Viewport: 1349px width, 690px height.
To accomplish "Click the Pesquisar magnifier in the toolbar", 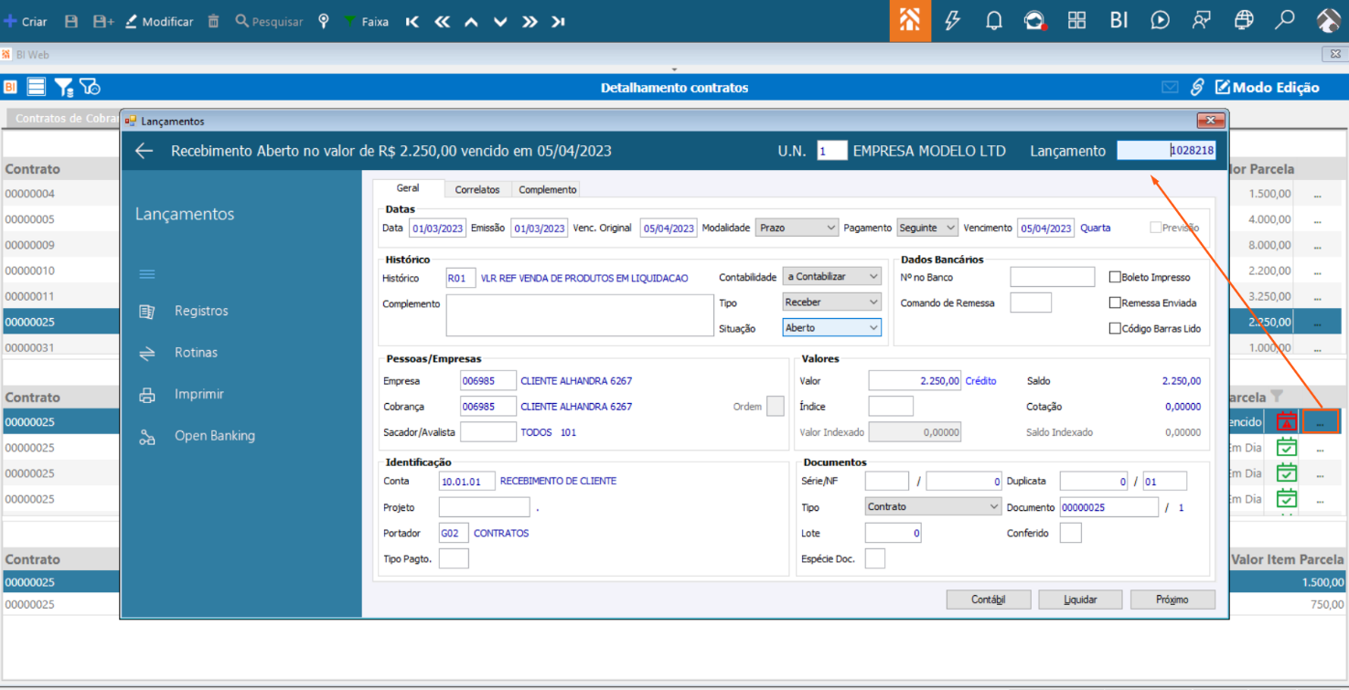I will coord(241,21).
